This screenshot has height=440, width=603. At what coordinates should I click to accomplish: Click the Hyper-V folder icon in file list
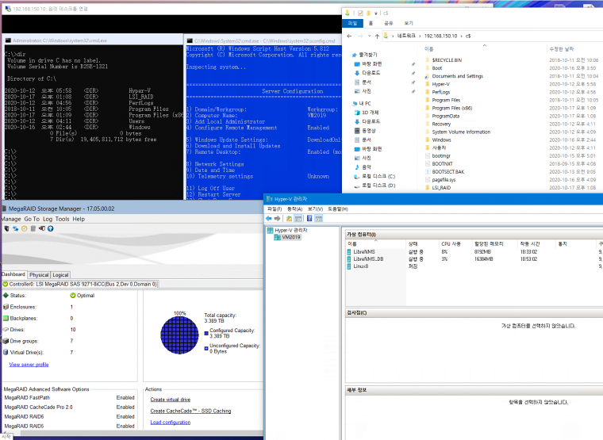[x=427, y=84]
